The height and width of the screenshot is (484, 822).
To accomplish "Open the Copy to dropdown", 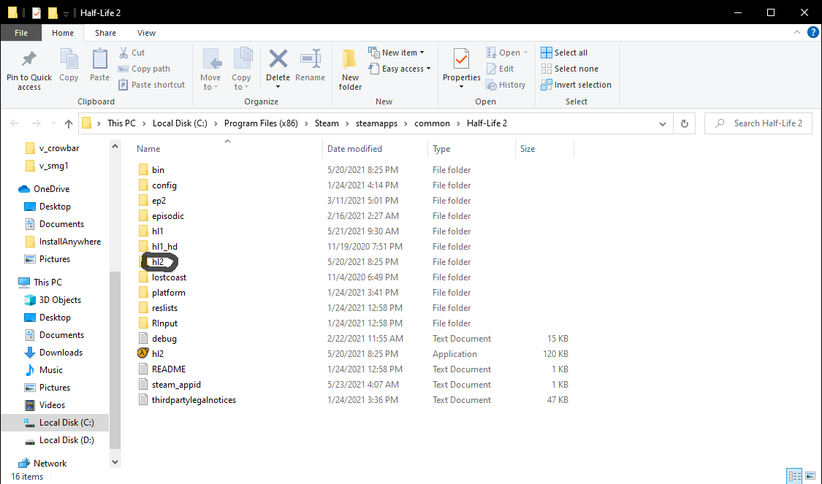I will [x=241, y=70].
